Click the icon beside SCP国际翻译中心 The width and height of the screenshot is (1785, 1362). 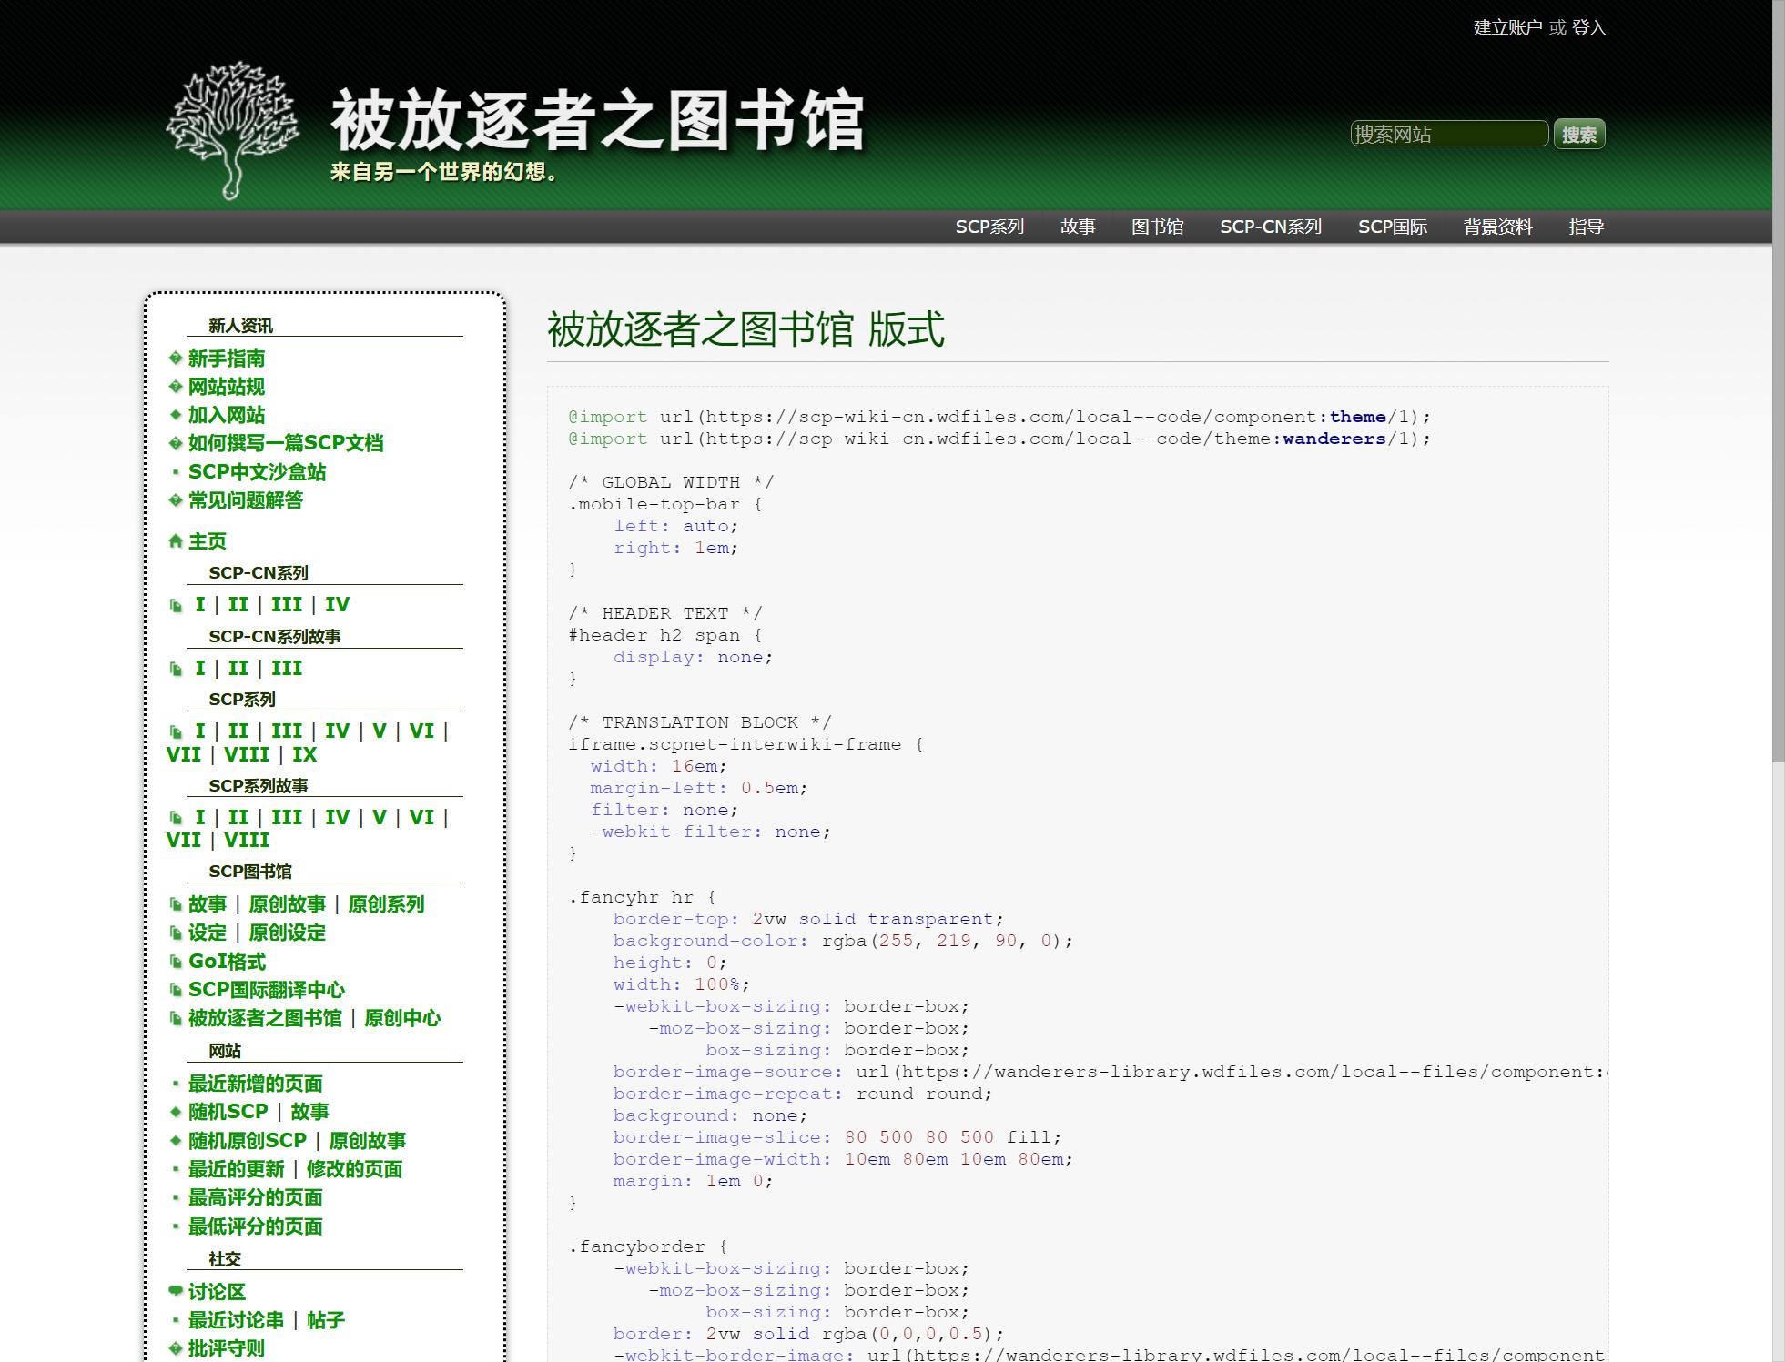[x=176, y=990]
